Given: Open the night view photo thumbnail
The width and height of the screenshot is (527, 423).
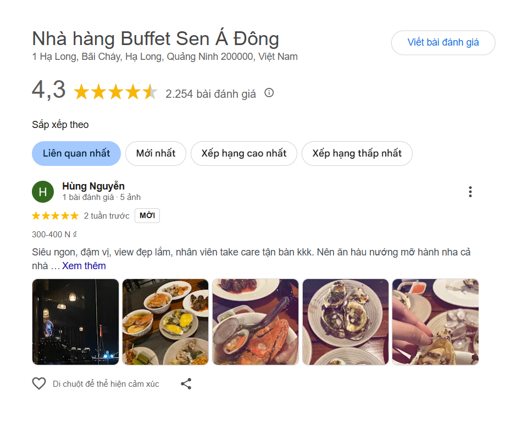Looking at the screenshot, I should [75, 322].
